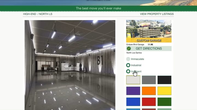Select the Industrial style radio option
Screen dimensions: 197x110
[128, 65]
